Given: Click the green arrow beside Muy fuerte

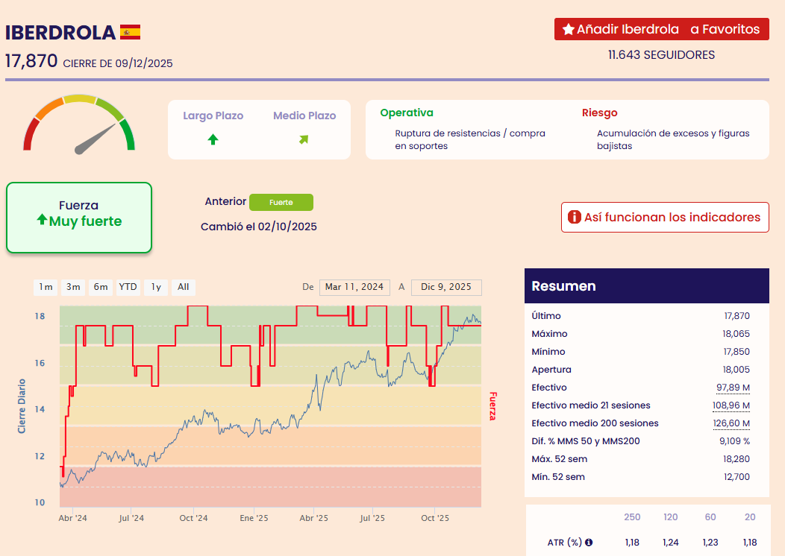Looking at the screenshot, I should click(42, 219).
